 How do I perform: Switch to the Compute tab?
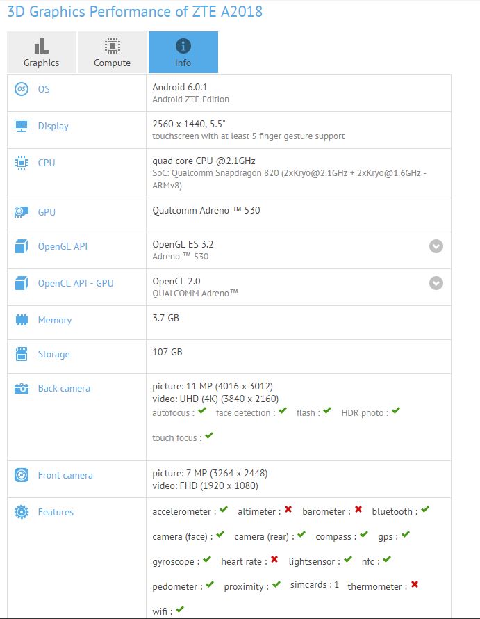(x=112, y=52)
